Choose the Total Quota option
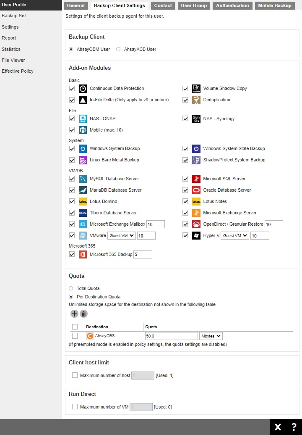The width and height of the screenshot is (302, 435). pyautogui.click(x=71, y=288)
